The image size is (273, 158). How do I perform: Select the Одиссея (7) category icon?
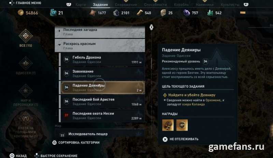(26, 63)
